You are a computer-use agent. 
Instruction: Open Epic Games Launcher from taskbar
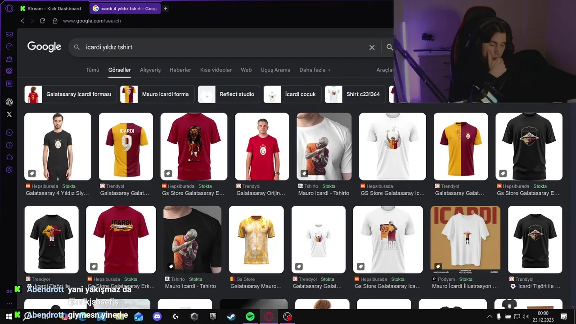click(213, 317)
